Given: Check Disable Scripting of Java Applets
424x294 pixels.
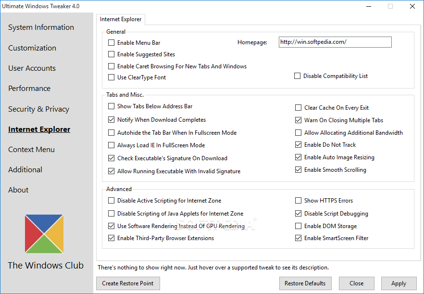Looking at the screenshot, I should click(111, 214).
